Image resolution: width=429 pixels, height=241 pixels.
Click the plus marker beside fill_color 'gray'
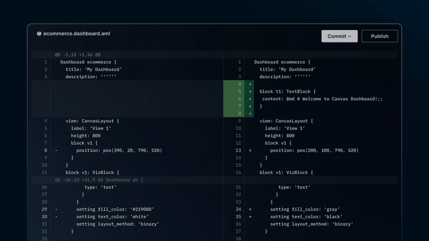tap(250, 209)
